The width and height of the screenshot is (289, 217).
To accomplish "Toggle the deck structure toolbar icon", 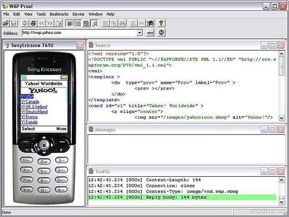I will pyautogui.click(x=95, y=23).
